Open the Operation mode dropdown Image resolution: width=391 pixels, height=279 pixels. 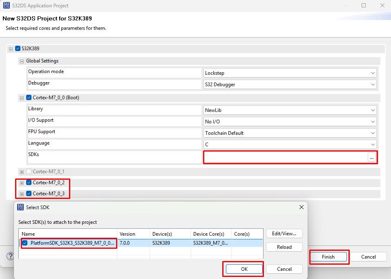pyautogui.click(x=290, y=73)
